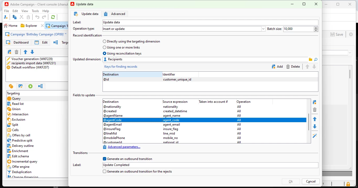This screenshot has height=188, width=358.
Task: Delete selected field with trash icon beside fields
Action: [315, 110]
